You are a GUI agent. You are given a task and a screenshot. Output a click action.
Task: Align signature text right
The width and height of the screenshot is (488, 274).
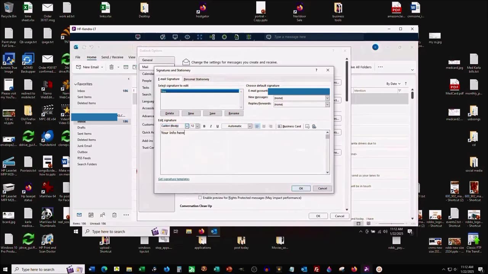[x=270, y=126]
